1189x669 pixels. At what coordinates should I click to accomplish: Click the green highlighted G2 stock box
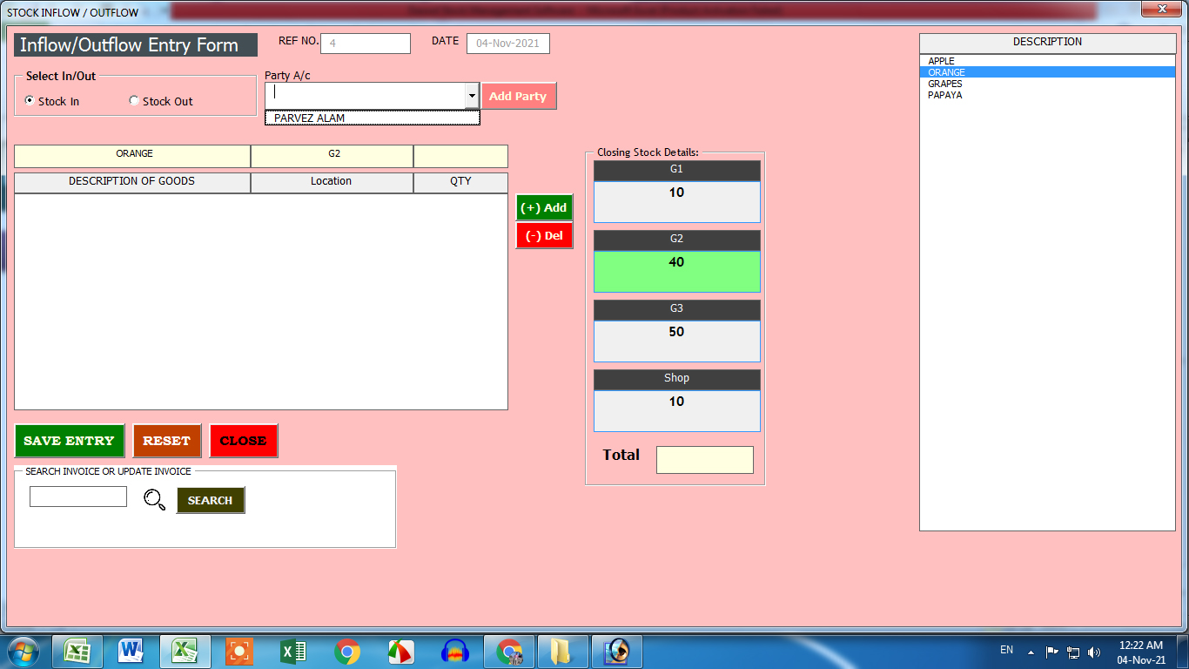(676, 271)
